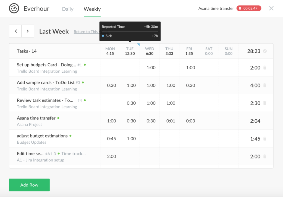The width and height of the screenshot is (283, 197).
Task: Edit Friday 1:00 for Set up budgets Card
Action: coord(191,68)
